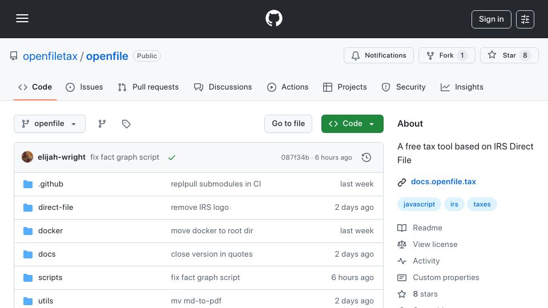Open commit hash 087f34b
The image size is (548, 308).
[x=295, y=157]
